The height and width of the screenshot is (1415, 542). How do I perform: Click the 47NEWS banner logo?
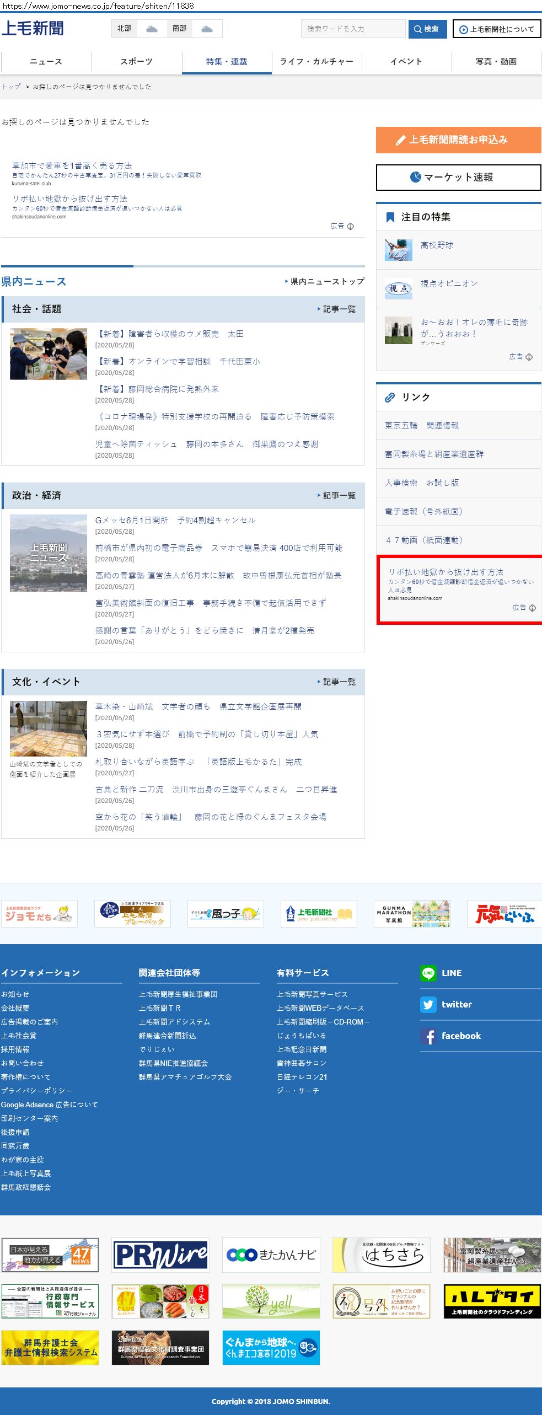point(50,1255)
